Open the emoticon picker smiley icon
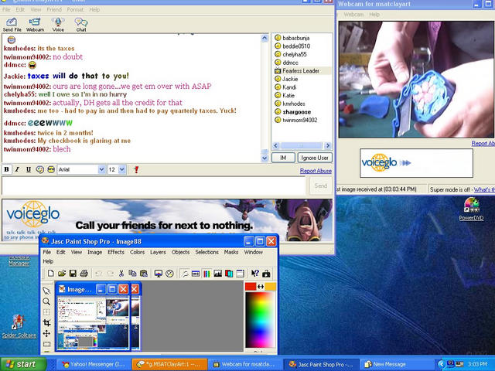The height and width of the screenshot is (371, 495). tap(39, 170)
